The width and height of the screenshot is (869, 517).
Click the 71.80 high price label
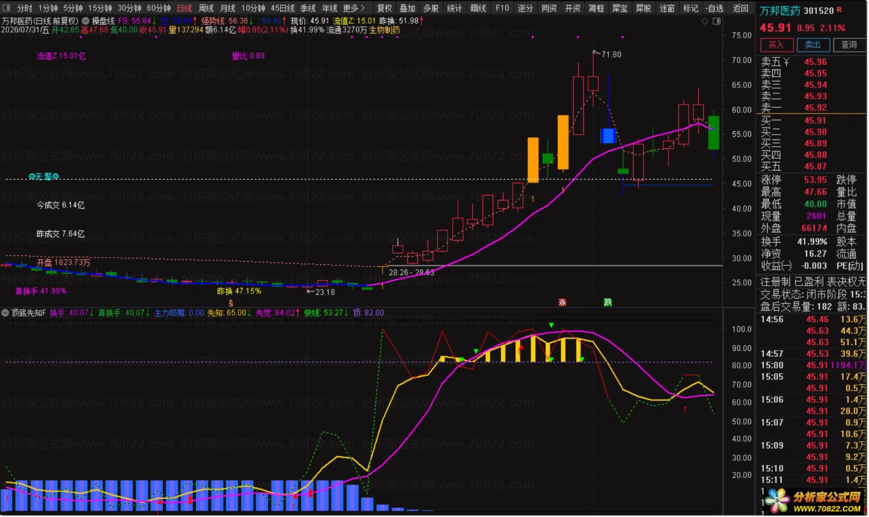pos(611,54)
